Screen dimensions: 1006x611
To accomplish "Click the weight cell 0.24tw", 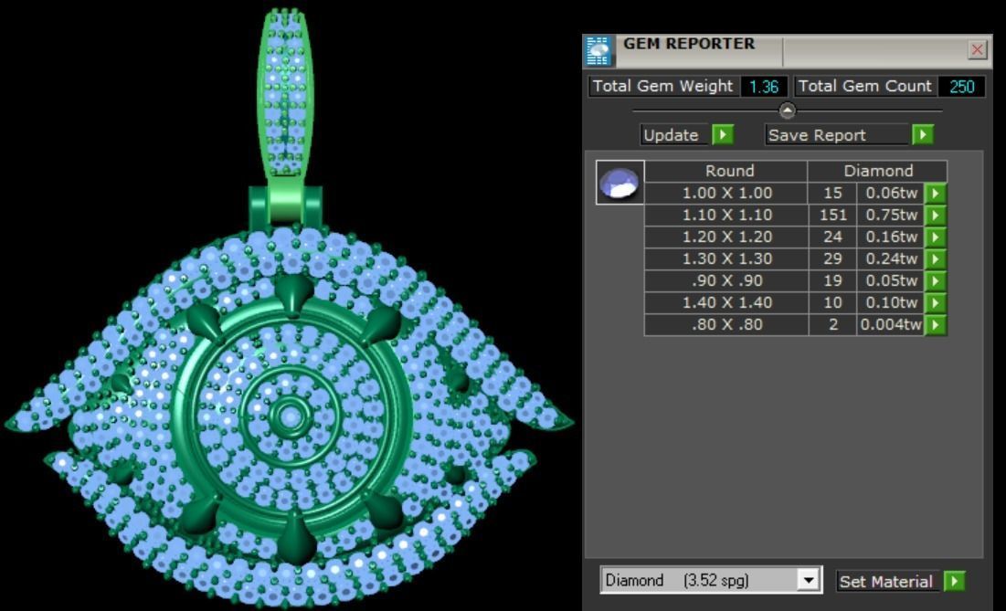I will [891, 258].
